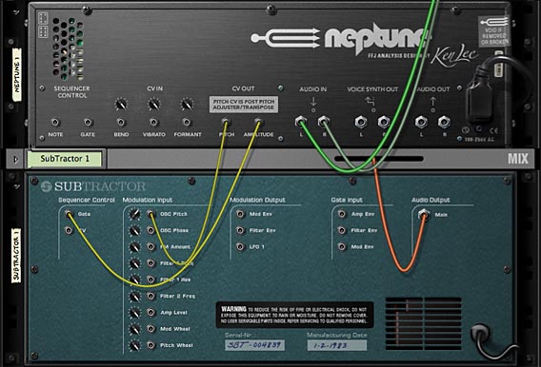Image resolution: width=541 pixels, height=367 pixels.
Task: Click OSC Pitch modulation trim knob
Action: tap(135, 214)
